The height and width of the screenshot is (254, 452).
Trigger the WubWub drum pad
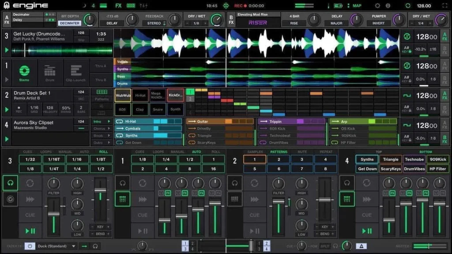[123, 95]
